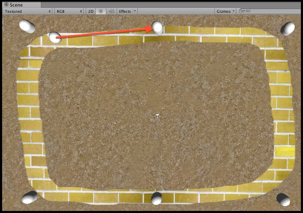Select the bottom-right corner capsule object
Image resolution: width=303 pixels, height=213 pixels.
coord(283,199)
